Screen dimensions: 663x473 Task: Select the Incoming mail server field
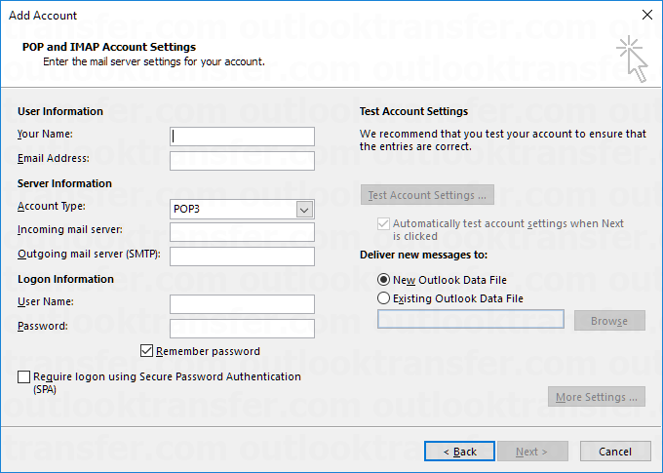(242, 232)
